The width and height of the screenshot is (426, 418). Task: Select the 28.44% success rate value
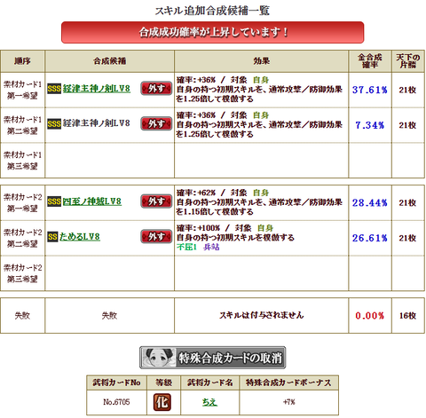click(370, 202)
